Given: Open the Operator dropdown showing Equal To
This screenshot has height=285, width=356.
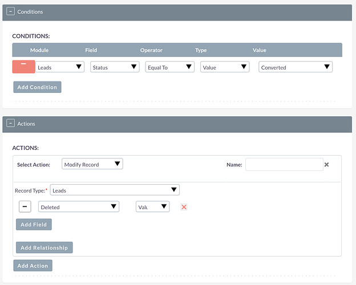Looking at the screenshot, I should tap(169, 67).
